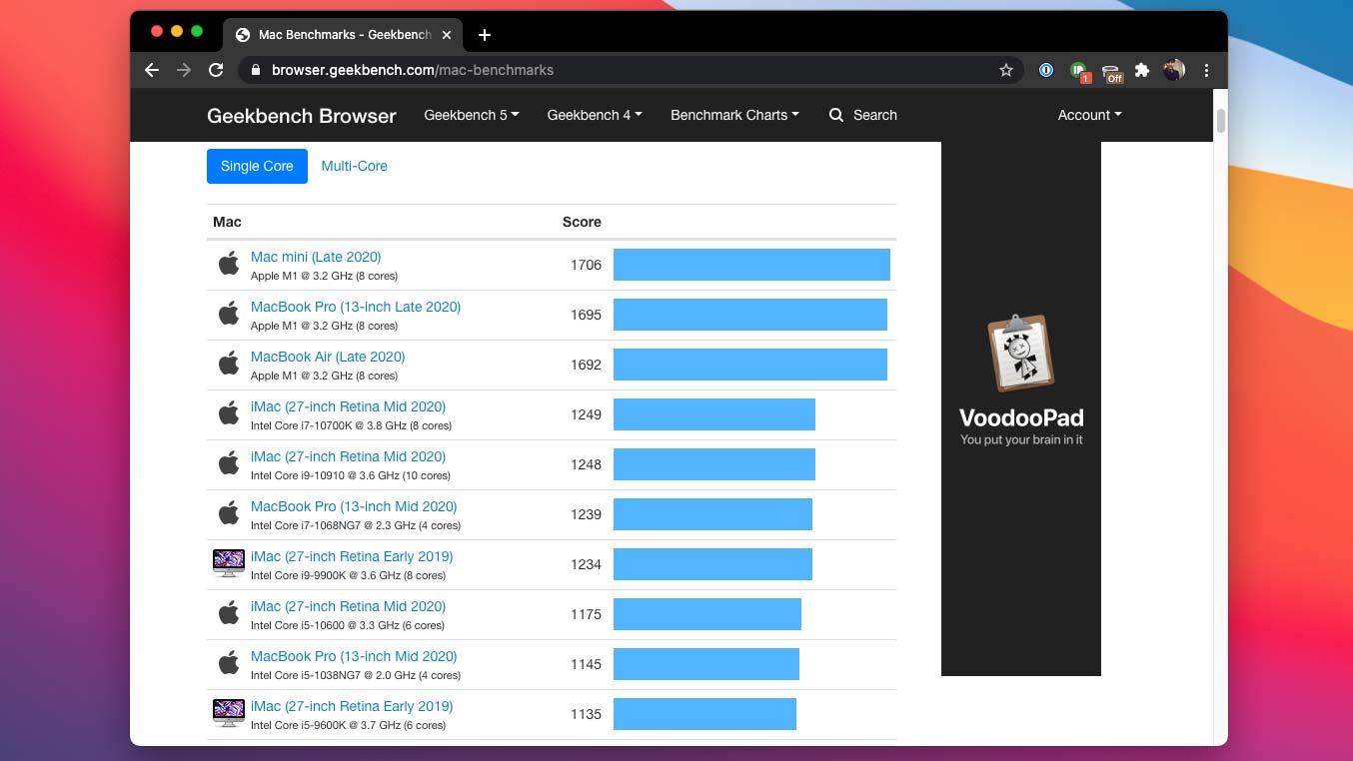This screenshot has height=761, width=1353.
Task: Click the page vertical scrollbar thumb
Action: pos(1220,121)
